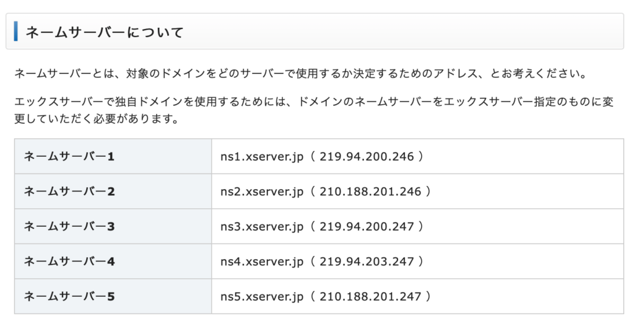The height and width of the screenshot is (321, 634).
Task: Select the ネームサーバー3 label cell
Action: 113,226
